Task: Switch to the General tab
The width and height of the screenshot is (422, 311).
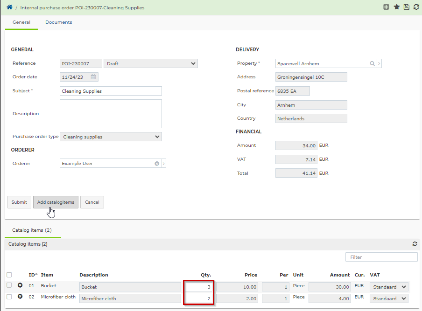Action: pyautogui.click(x=21, y=22)
